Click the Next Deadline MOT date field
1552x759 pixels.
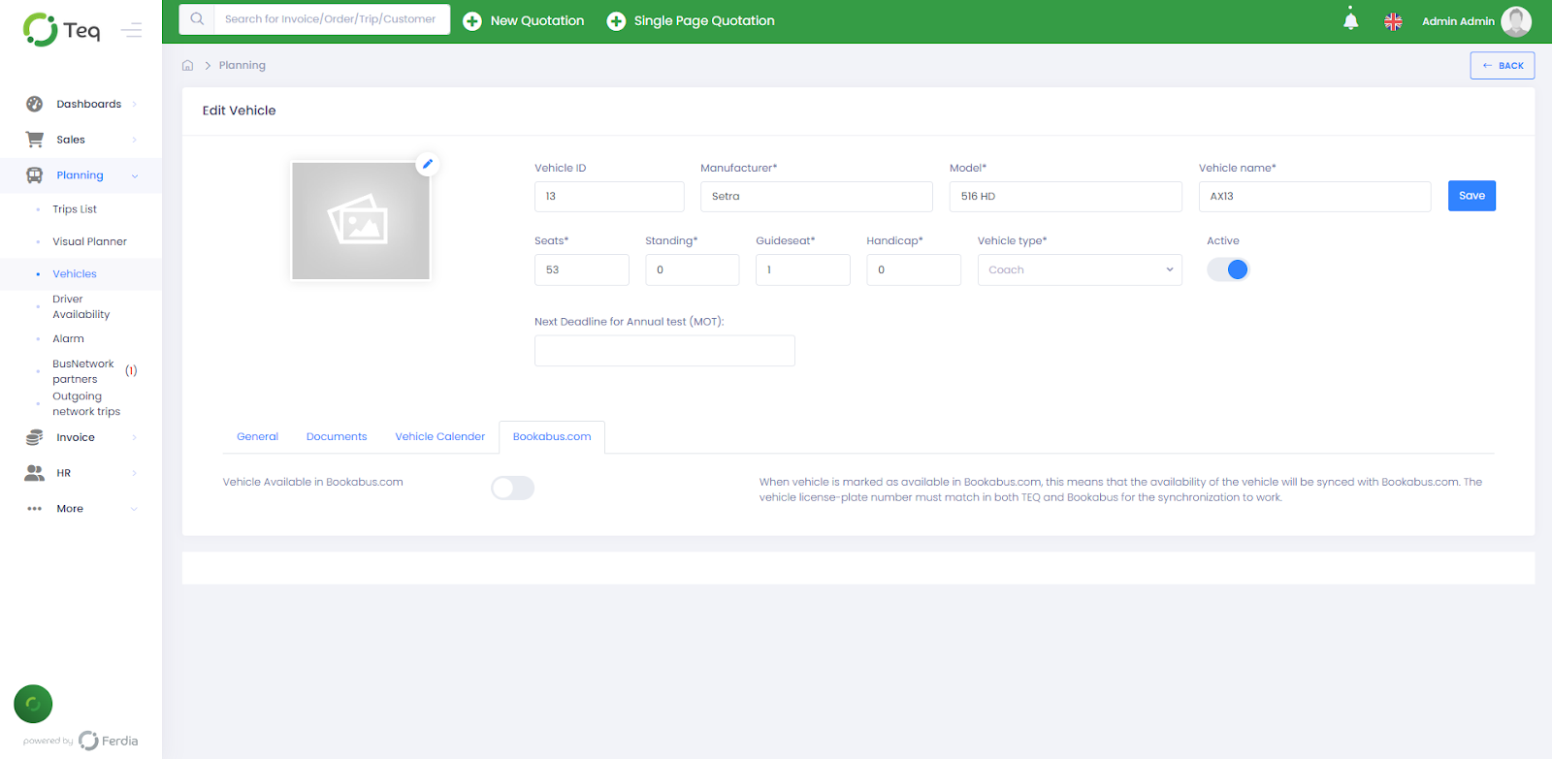click(x=664, y=351)
